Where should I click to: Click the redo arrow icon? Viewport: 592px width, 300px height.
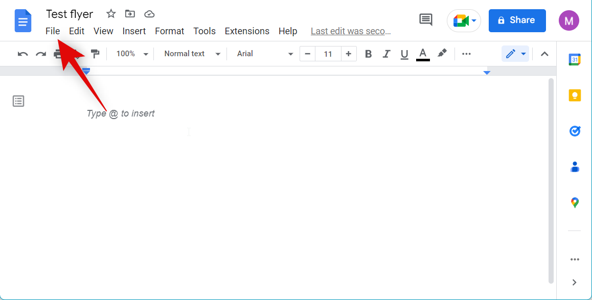coord(41,54)
